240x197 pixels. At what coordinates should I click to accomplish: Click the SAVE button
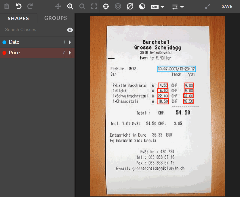coord(227,6)
